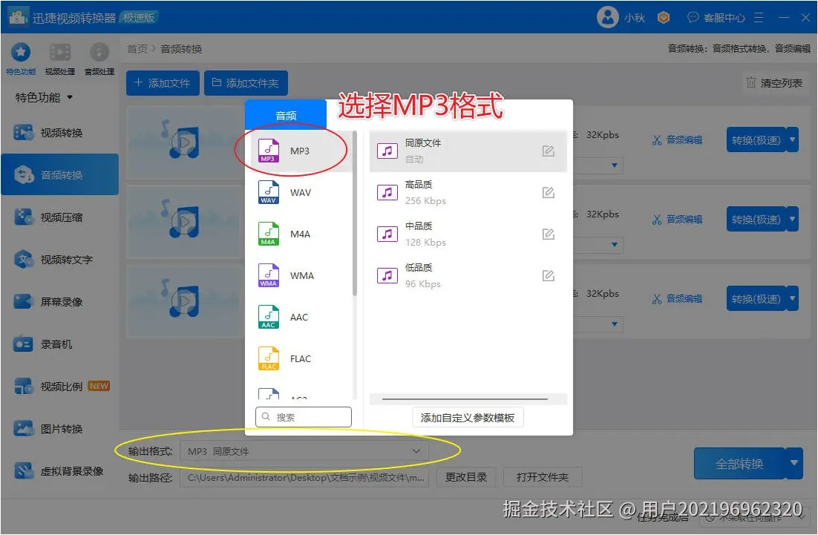Screen dimensions: 818x535
Task: Open 视频转文字 in the sidebar
Action: tap(60, 260)
